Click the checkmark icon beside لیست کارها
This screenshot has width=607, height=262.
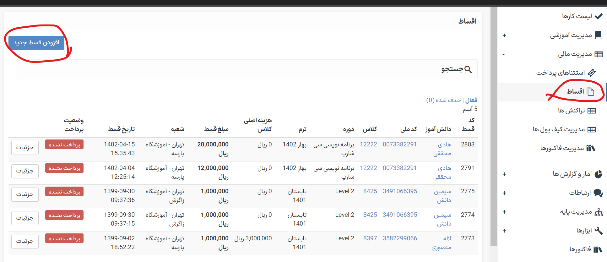pos(599,16)
